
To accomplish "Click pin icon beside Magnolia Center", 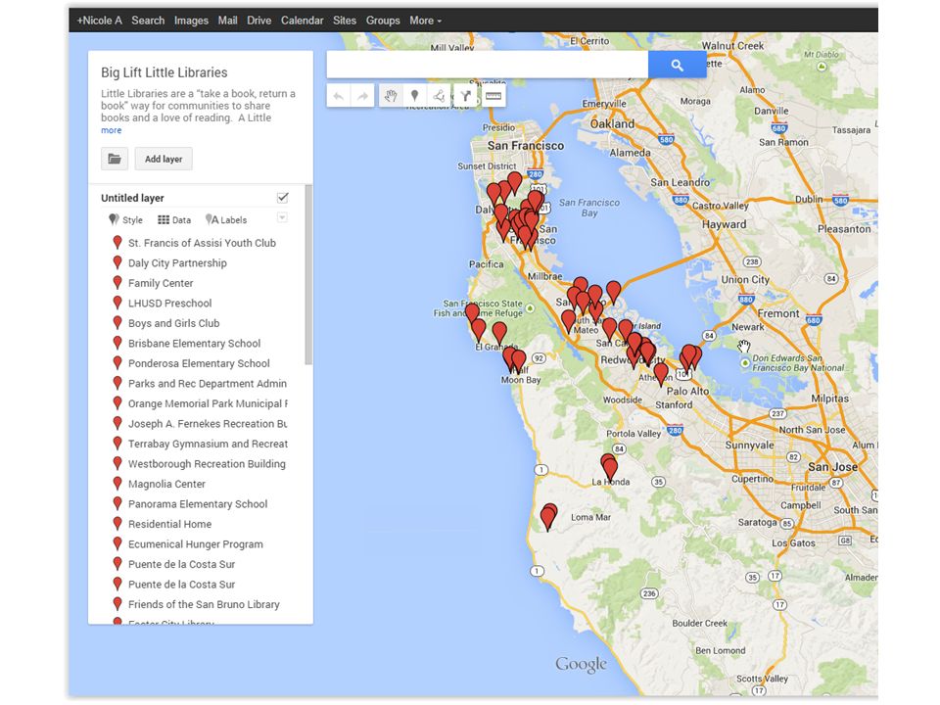I will tap(117, 484).
